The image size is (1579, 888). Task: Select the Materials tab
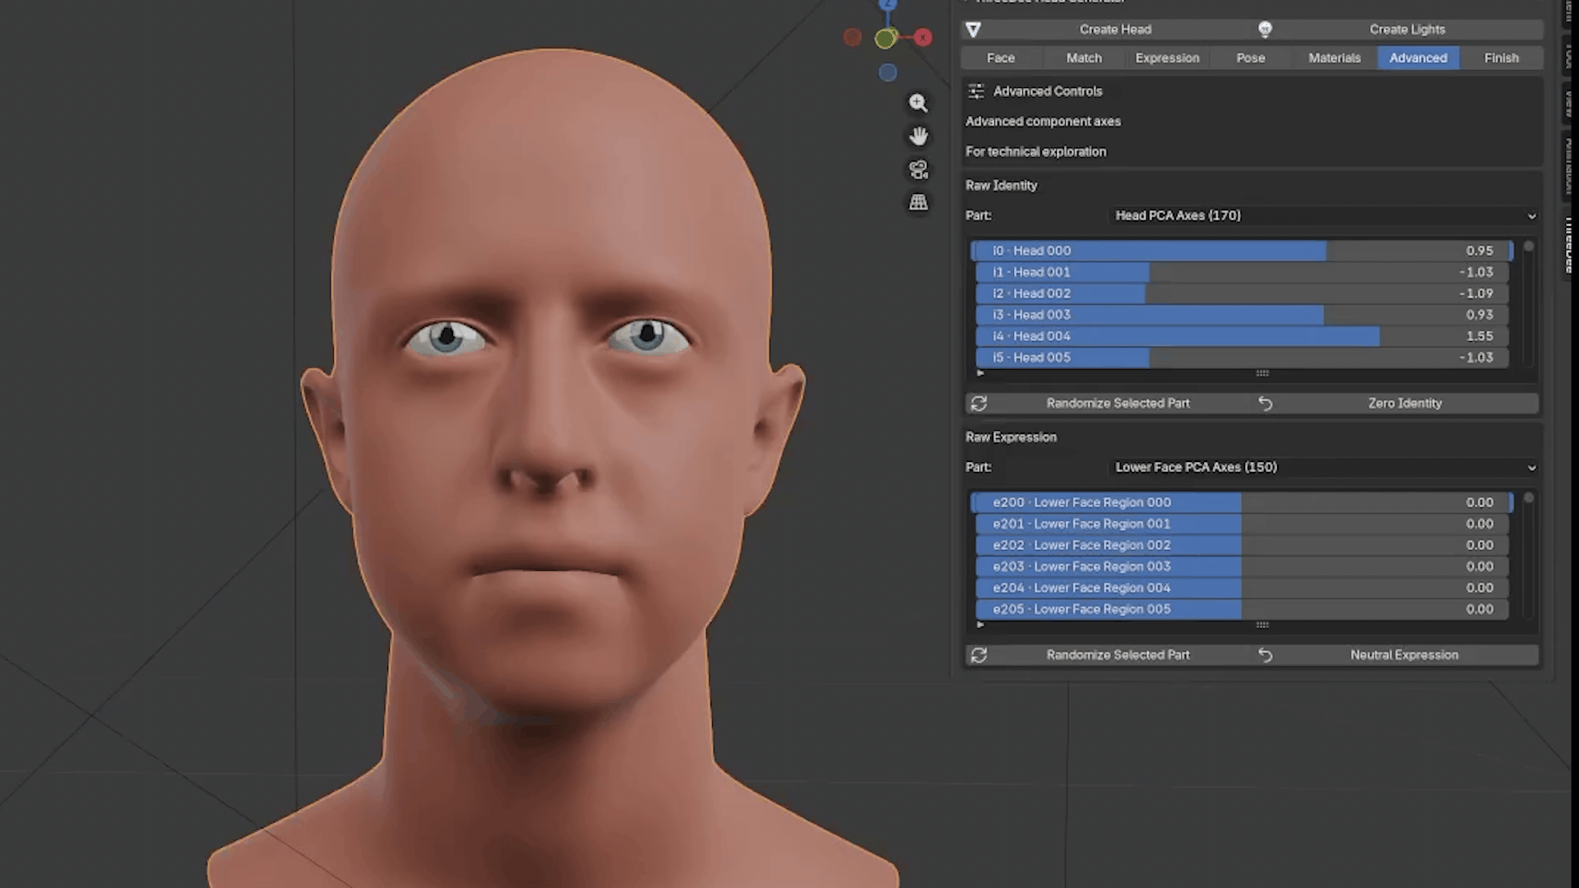pos(1335,58)
